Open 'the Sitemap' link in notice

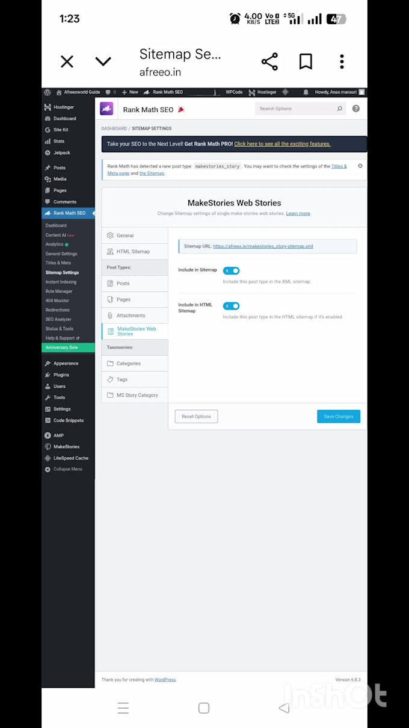152,173
